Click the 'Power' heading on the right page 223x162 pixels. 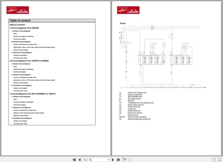(x=123, y=23)
